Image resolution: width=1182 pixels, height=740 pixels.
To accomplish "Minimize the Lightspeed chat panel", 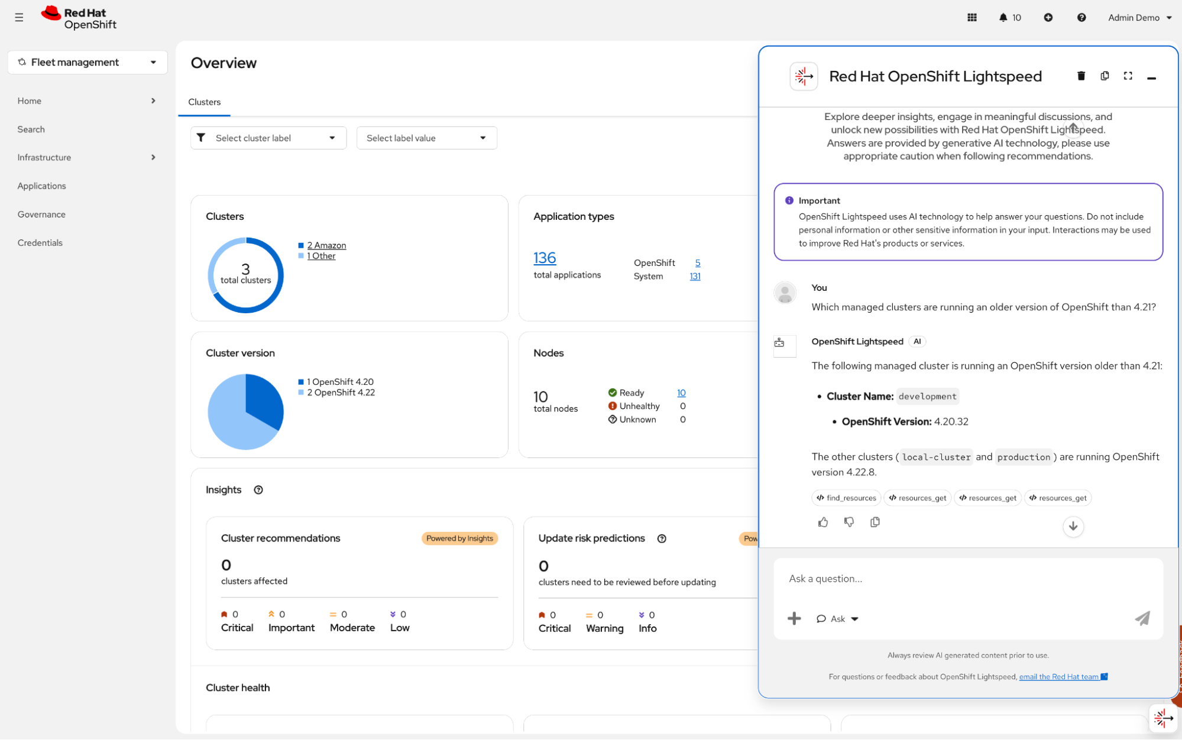I will coord(1151,77).
